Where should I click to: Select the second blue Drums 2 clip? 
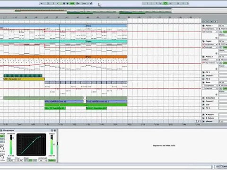[x=106, y=102]
